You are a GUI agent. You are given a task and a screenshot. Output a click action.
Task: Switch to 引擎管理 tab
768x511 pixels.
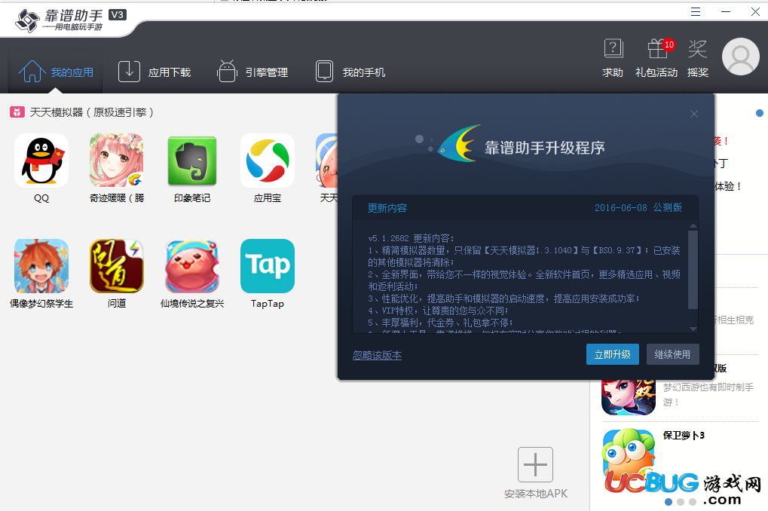coord(252,72)
